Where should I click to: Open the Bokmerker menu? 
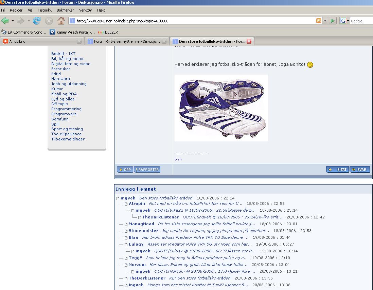click(x=65, y=10)
